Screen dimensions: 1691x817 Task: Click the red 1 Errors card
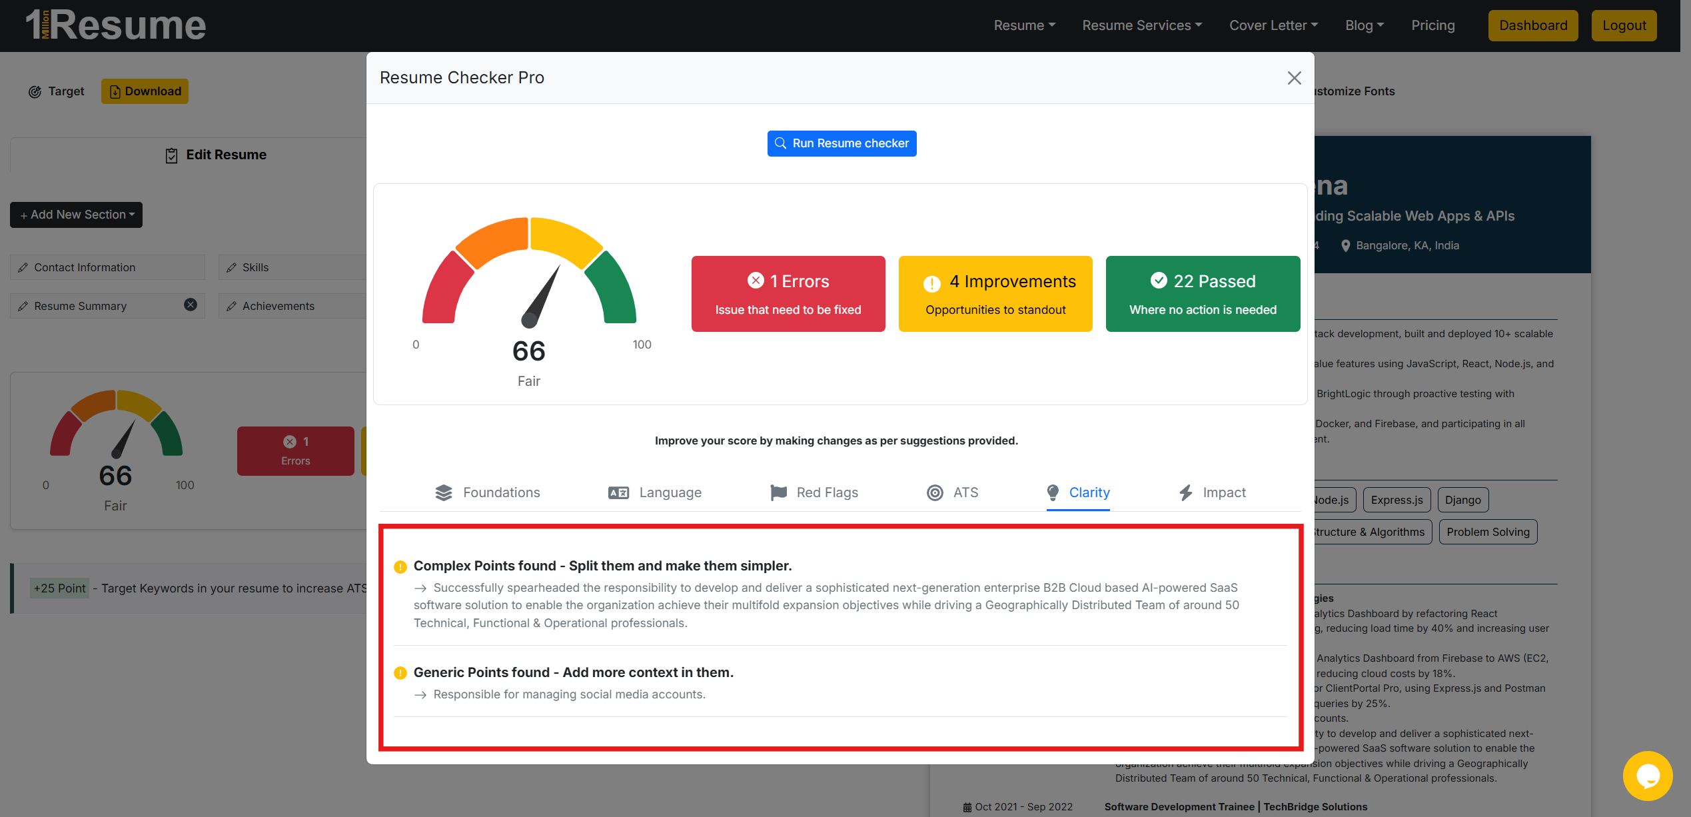point(788,294)
